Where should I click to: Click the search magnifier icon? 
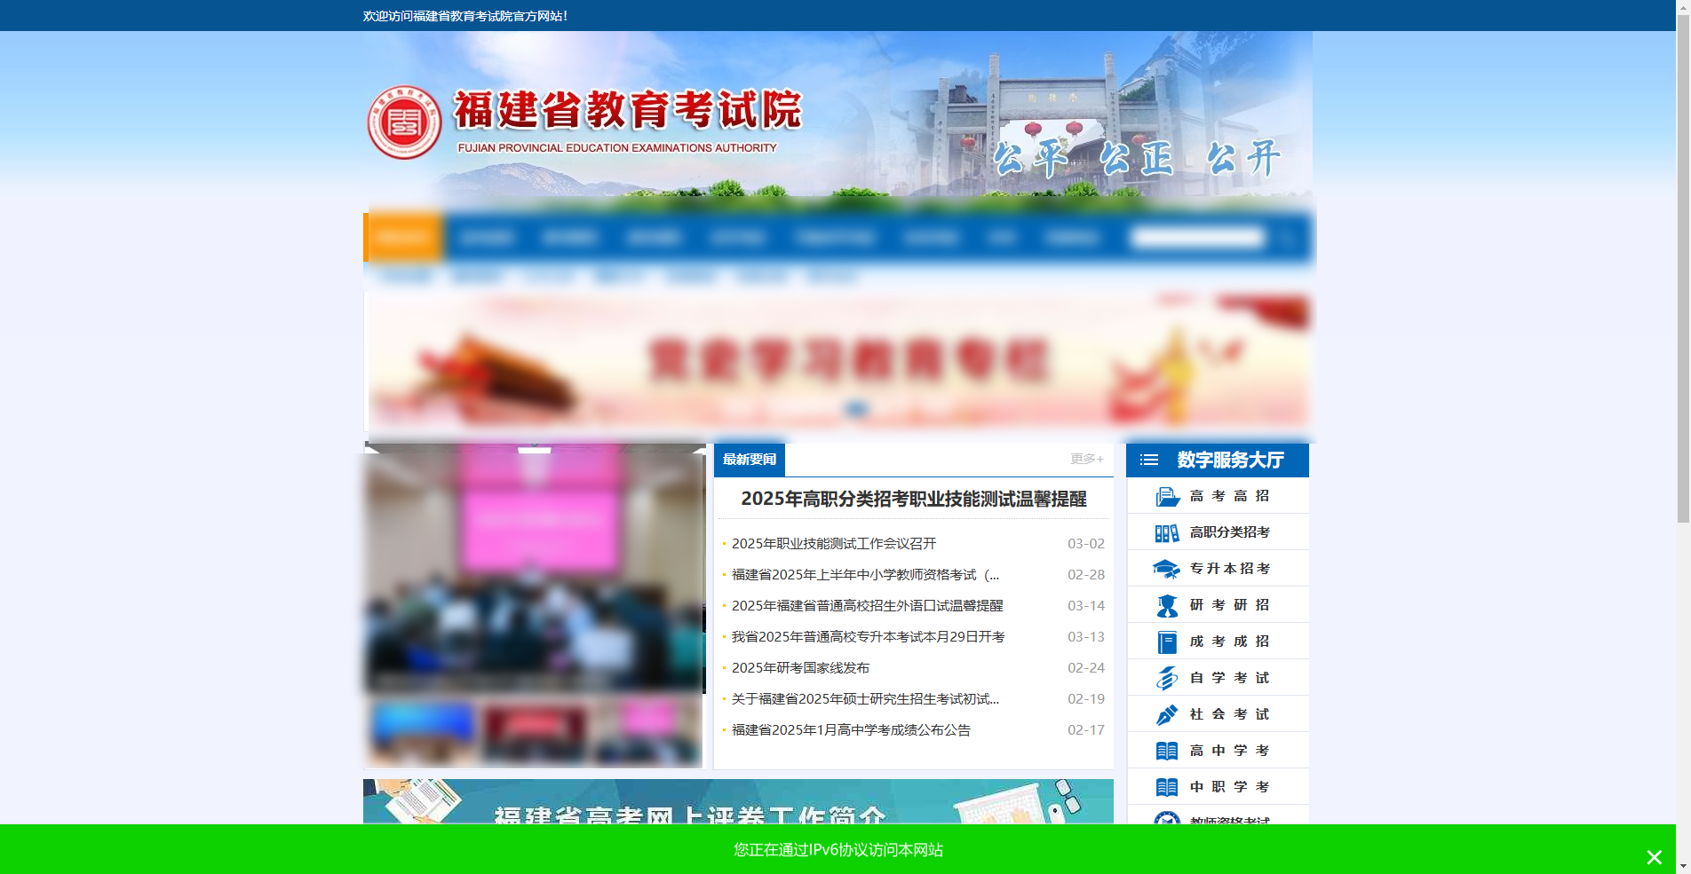pos(1285,237)
